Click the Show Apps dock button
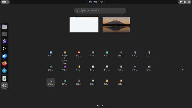Viewport: 192px width, 108px height. click(x=4, y=85)
